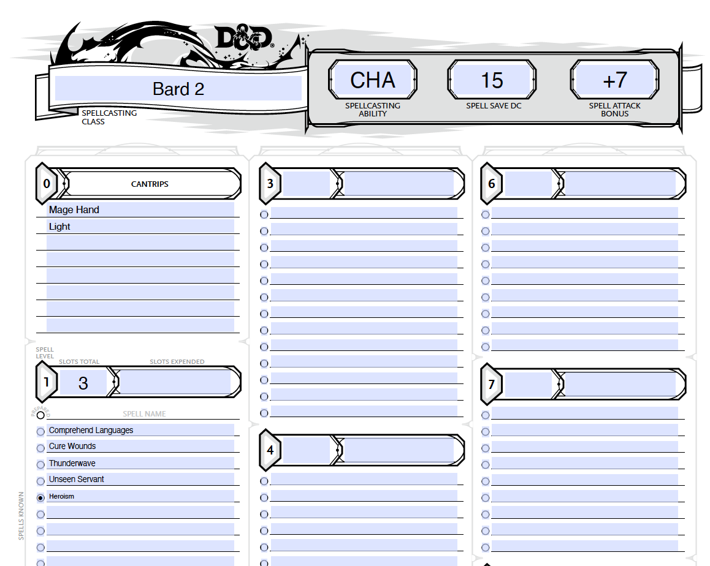Viewport: 710px width, 566px height.
Task: Click the first spell line under level 3
Action: (x=364, y=213)
